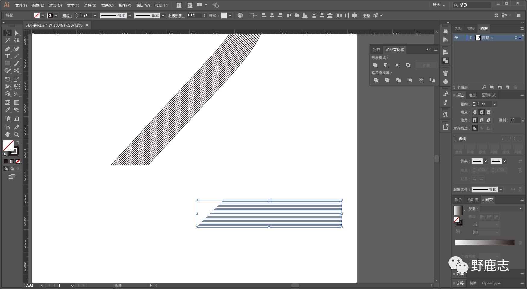Select the Eyedropper tool

click(7, 110)
